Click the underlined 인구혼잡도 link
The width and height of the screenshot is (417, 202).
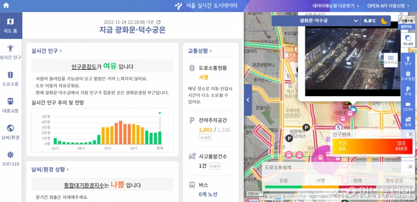(84, 67)
